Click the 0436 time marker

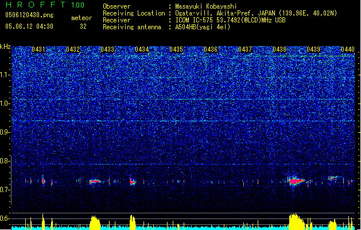click(x=211, y=49)
